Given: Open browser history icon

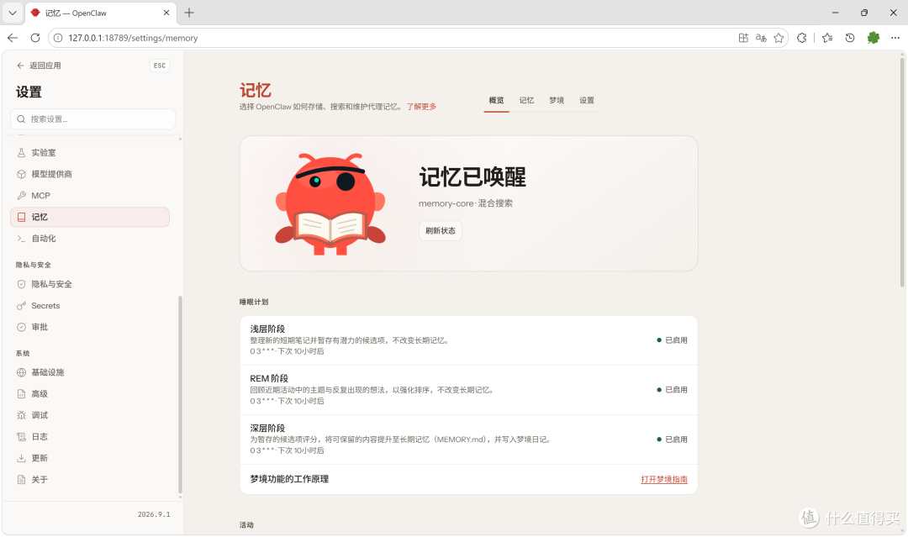Looking at the screenshot, I should pyautogui.click(x=849, y=38).
